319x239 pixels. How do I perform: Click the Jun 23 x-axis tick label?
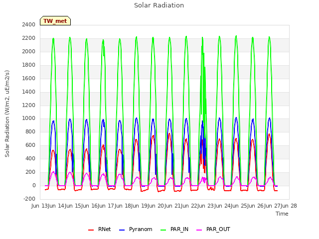click(206, 206)
